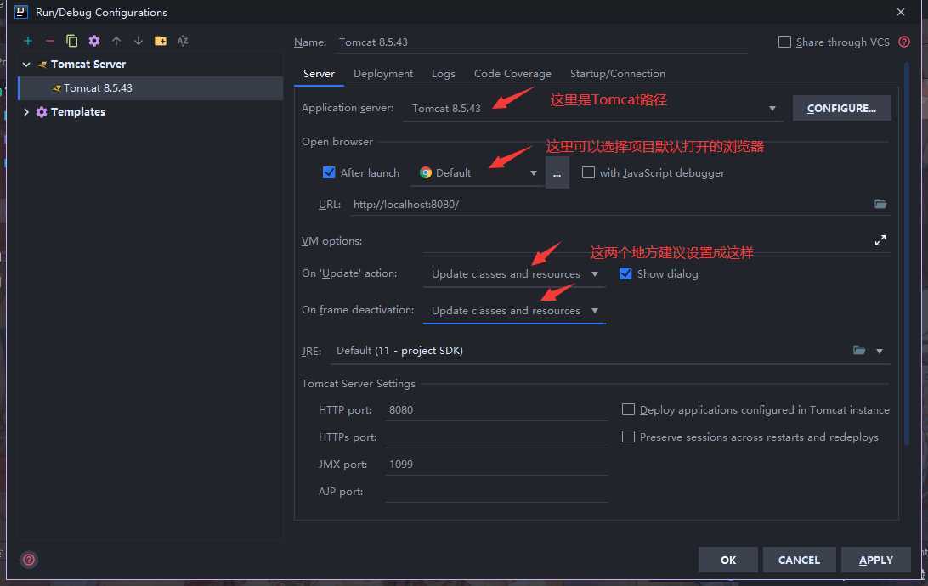Switch to the Deployment tab

(383, 74)
